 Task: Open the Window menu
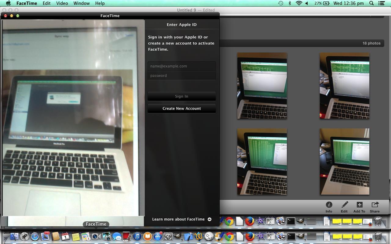point(82,3)
